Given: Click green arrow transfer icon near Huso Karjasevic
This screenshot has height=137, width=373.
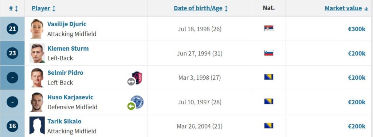Looking at the screenshot, I should point(131,106).
